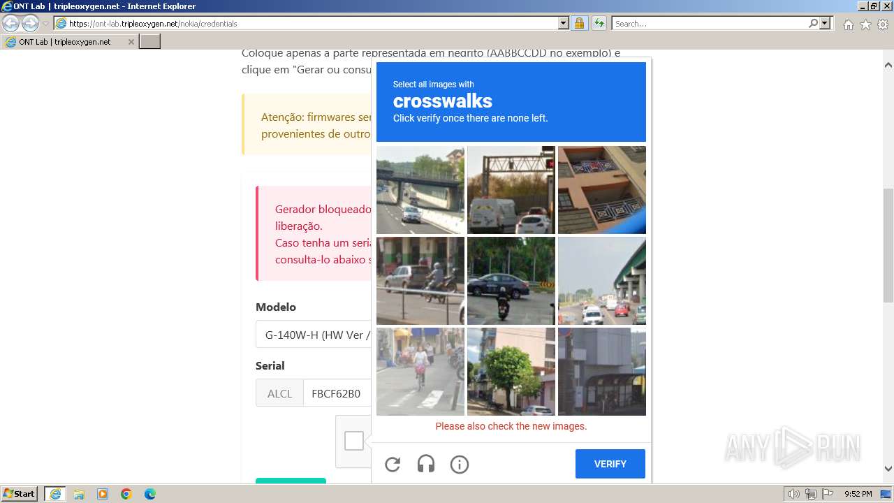Click the page refresh icon in address bar

(x=599, y=23)
